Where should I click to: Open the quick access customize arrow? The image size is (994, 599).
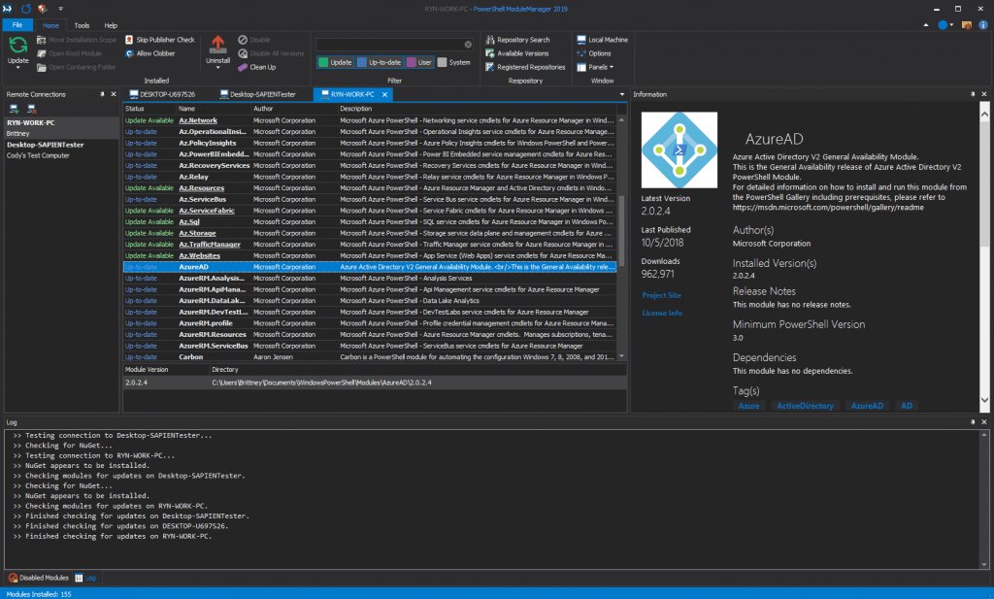coord(61,9)
